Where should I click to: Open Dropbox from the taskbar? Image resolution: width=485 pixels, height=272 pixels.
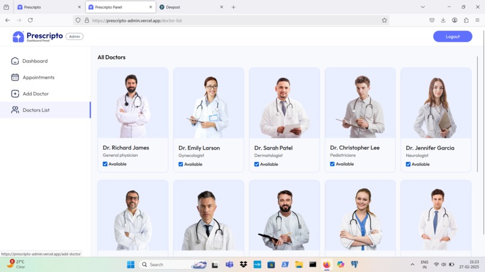[x=244, y=265]
